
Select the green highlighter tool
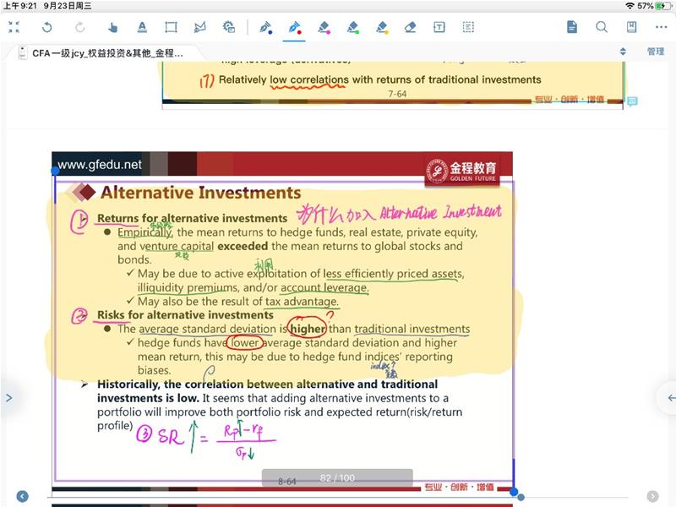(x=353, y=27)
